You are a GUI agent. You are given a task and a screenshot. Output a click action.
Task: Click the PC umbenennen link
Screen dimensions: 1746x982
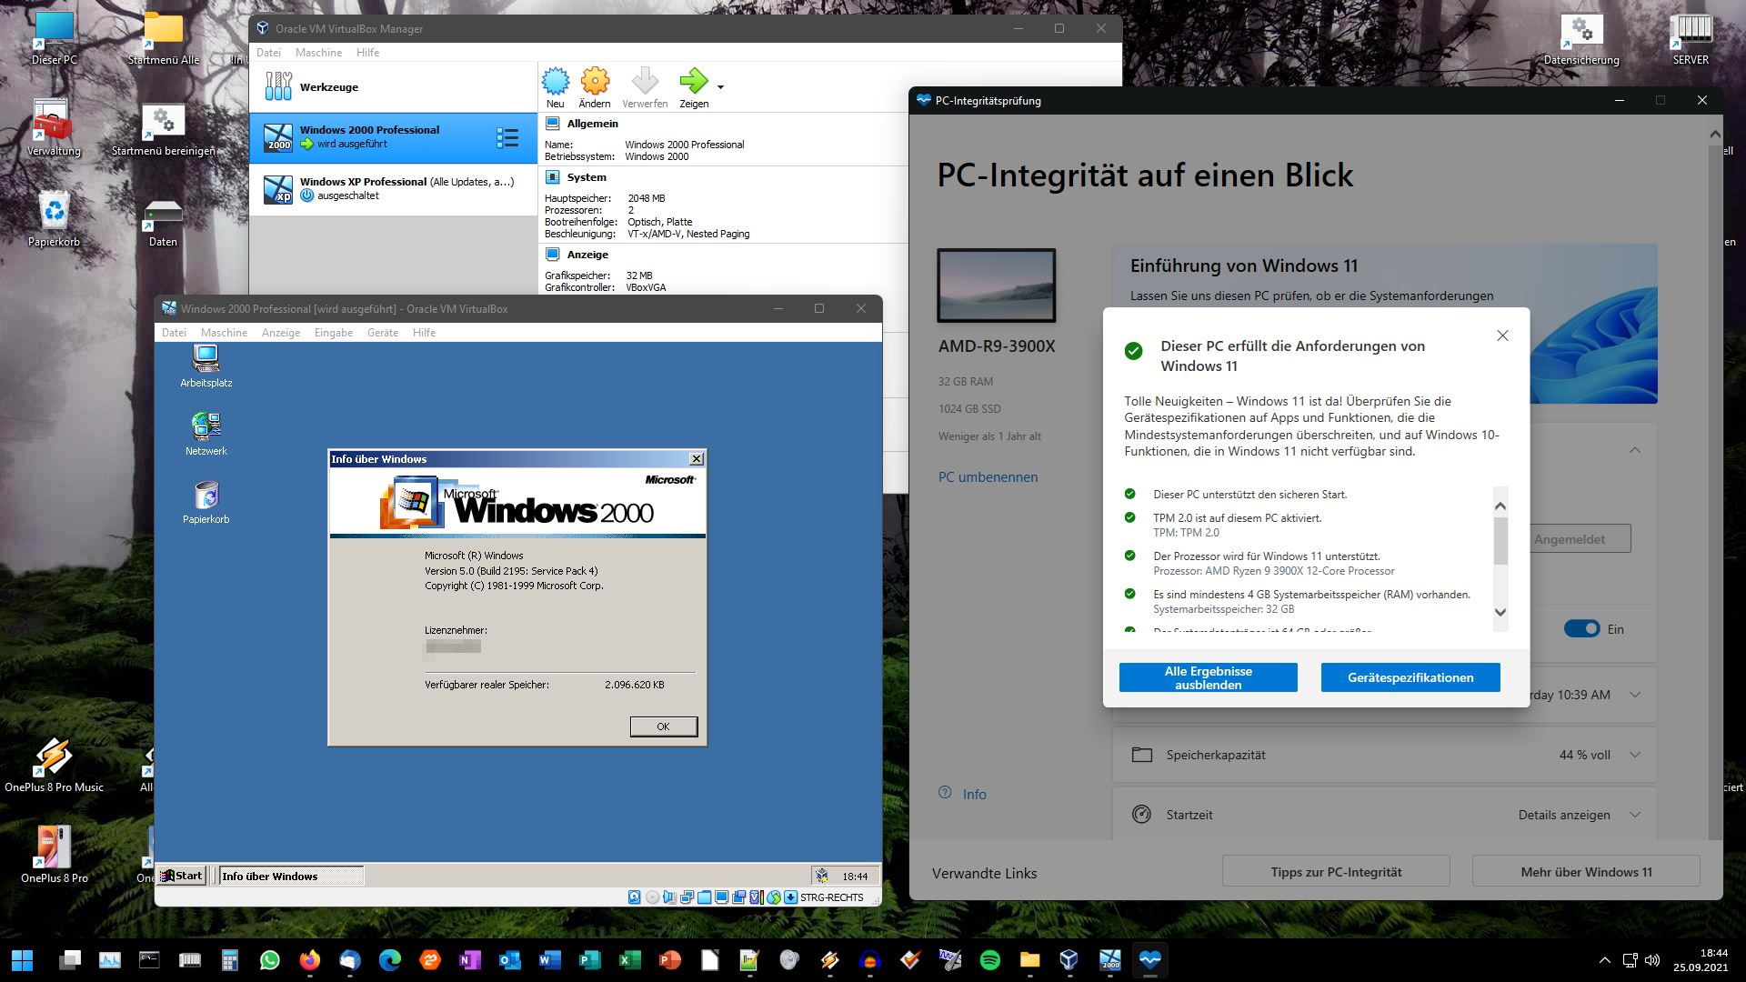pos(988,477)
